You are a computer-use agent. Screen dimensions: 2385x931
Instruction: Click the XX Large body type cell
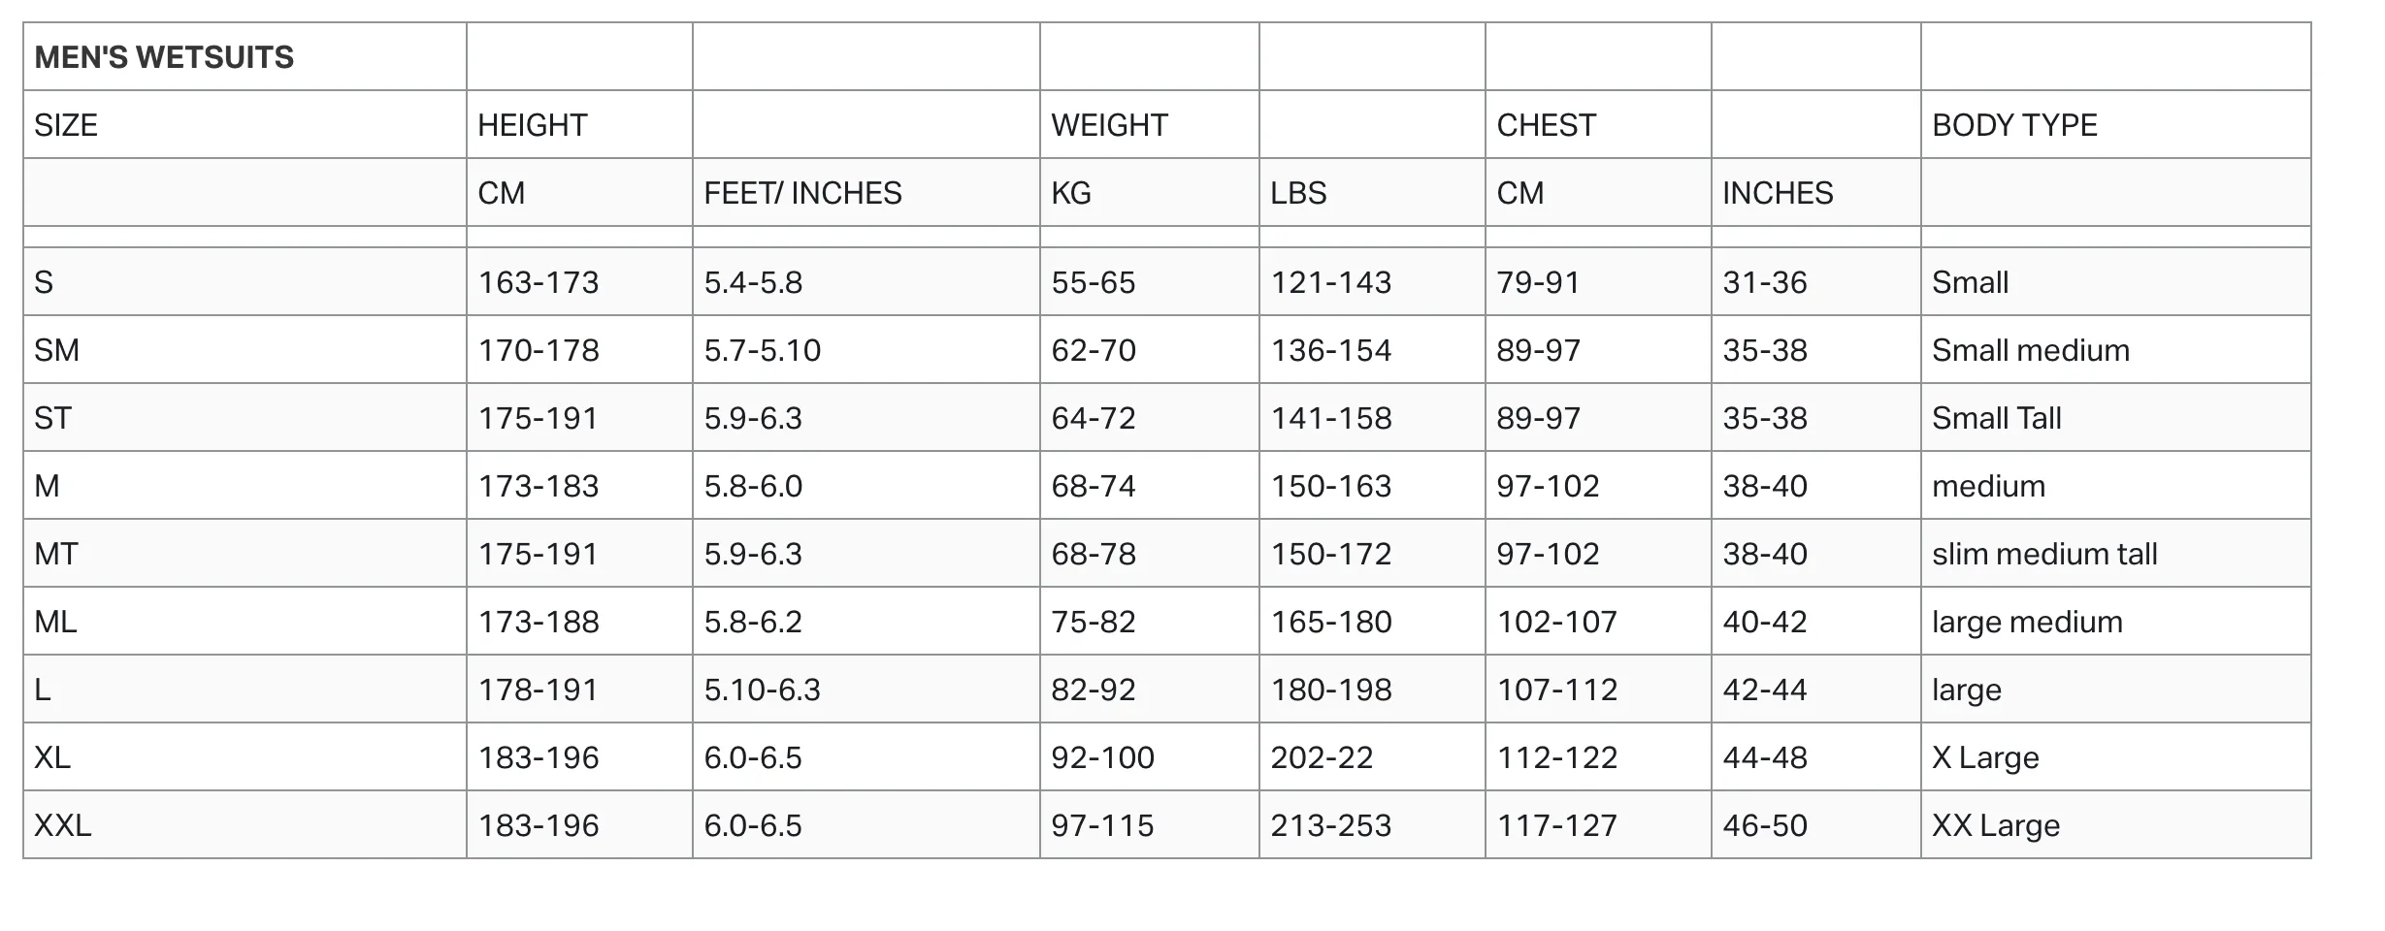(x=2115, y=824)
